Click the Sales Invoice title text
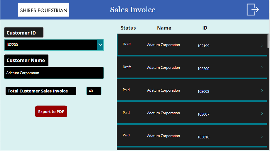Screen dimensions: 270x151 point(133,10)
